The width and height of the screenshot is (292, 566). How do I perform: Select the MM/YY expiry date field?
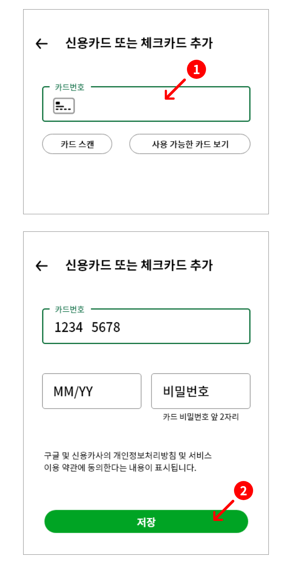tap(91, 391)
